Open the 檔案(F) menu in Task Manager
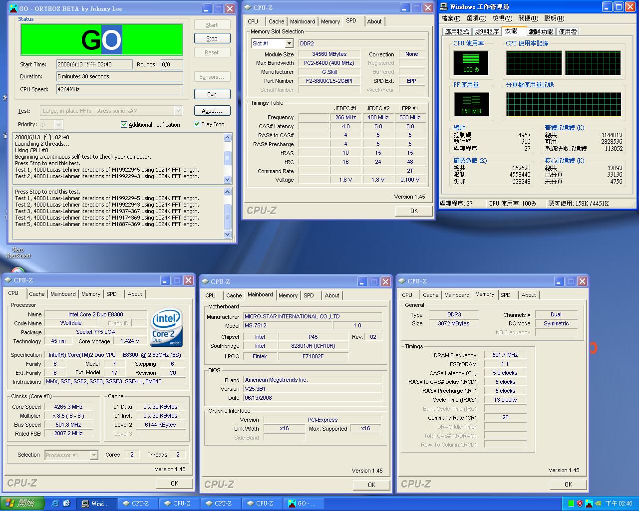The height and width of the screenshot is (511, 639). tap(450, 18)
